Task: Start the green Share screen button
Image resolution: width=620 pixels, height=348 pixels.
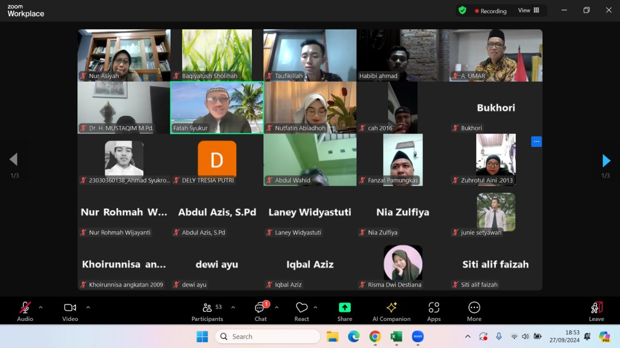Action: click(x=345, y=307)
